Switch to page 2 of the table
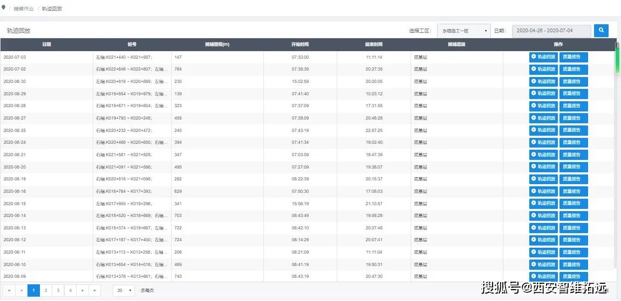Image resolution: width=621 pixels, height=301 pixels. pyautogui.click(x=46, y=290)
